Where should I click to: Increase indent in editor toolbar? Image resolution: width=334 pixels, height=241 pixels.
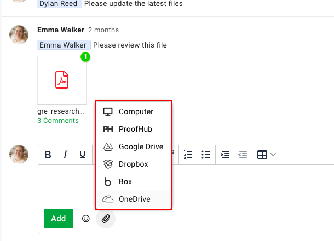pos(225,155)
